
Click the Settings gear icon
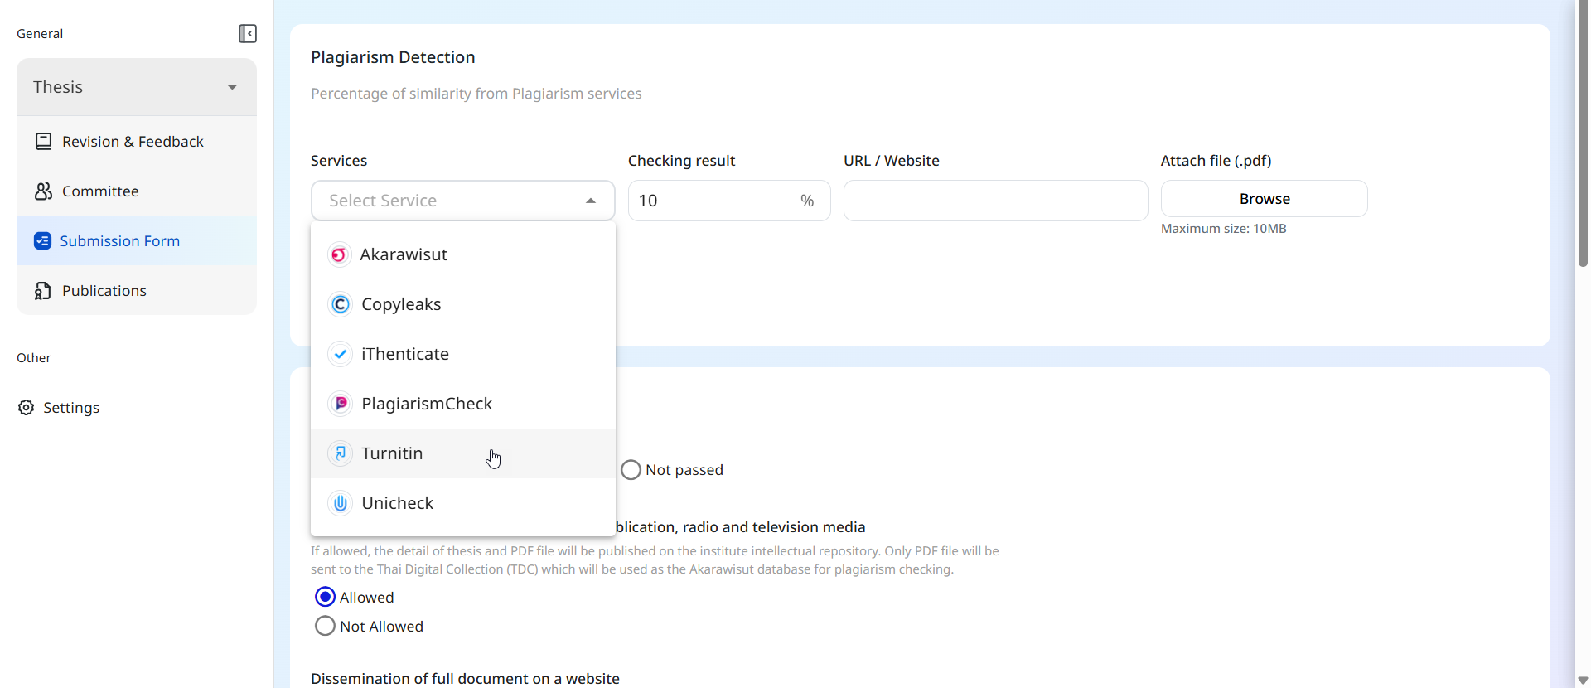pos(27,408)
